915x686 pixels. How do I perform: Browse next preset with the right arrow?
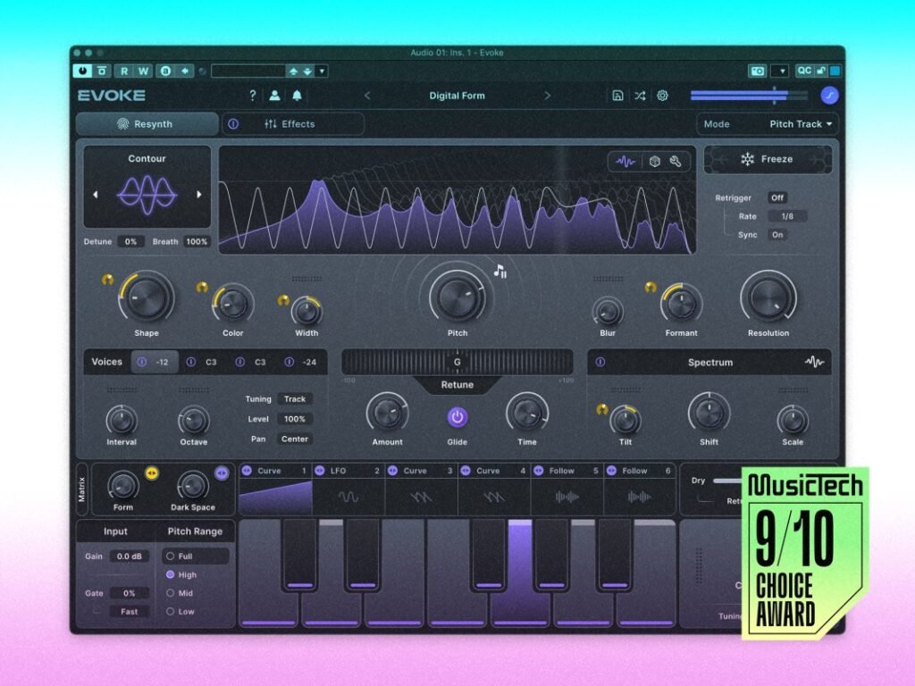549,94
